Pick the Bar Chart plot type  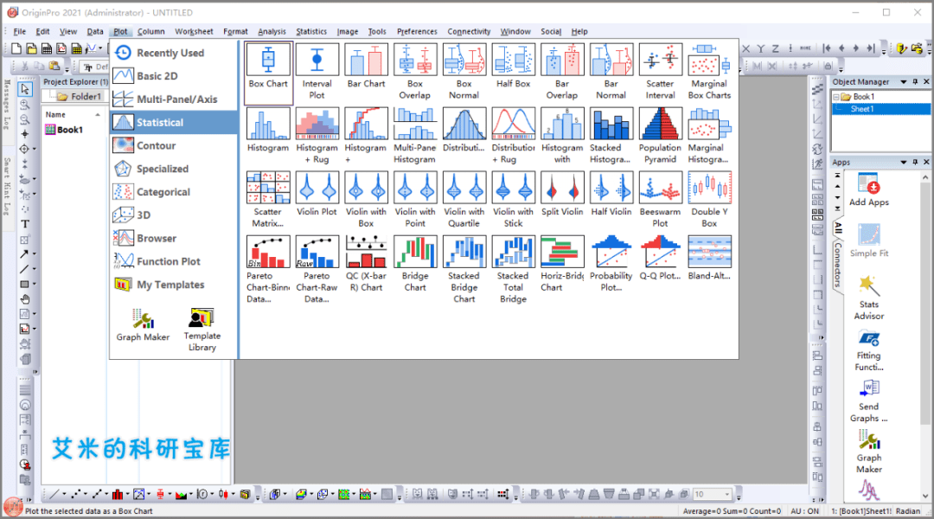tap(366, 67)
